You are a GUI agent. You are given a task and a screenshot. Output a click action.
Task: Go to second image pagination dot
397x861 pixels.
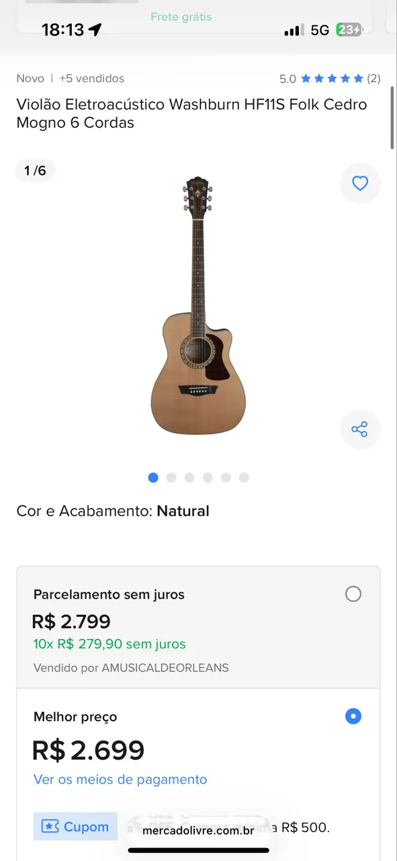pyautogui.click(x=171, y=478)
